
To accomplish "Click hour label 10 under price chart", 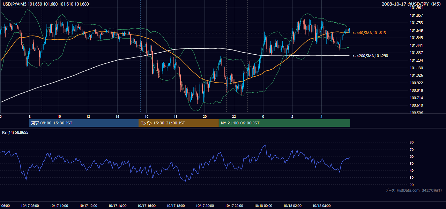I will (59, 117).
